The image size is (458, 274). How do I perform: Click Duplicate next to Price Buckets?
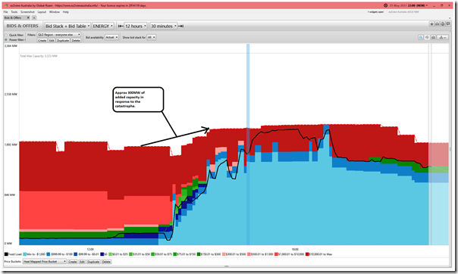coord(93,262)
